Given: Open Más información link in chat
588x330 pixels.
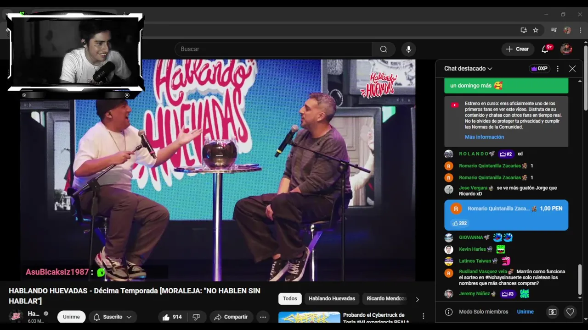Looking at the screenshot, I should point(484,137).
